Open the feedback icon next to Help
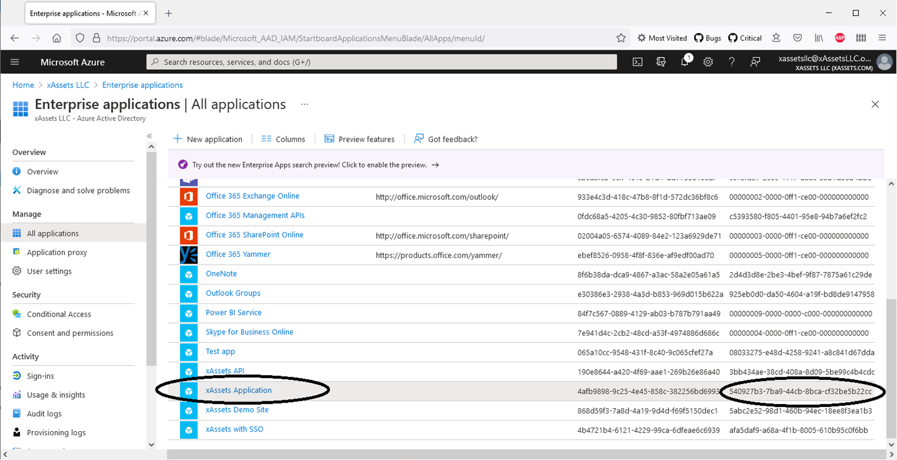The height and width of the screenshot is (460, 897). tap(755, 61)
